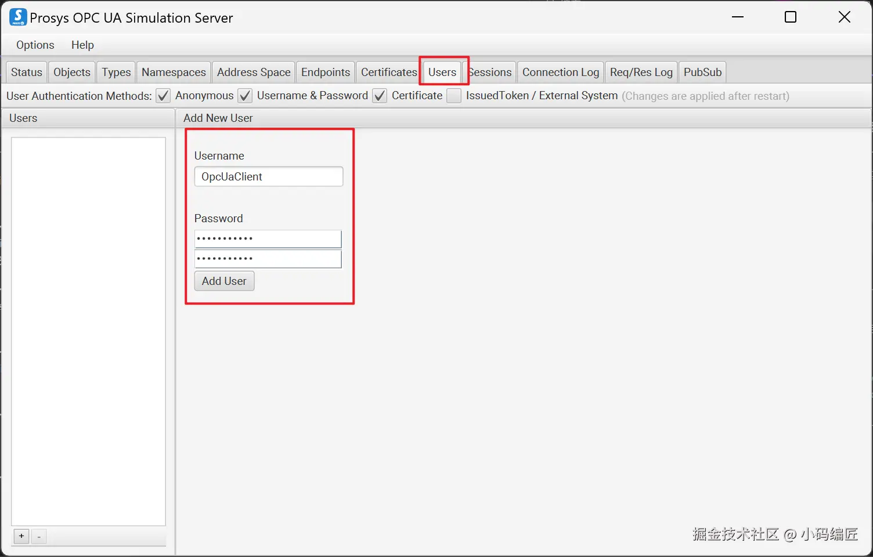Click inside the empty Users list box
Viewport: 873px width, 557px height.
point(88,331)
